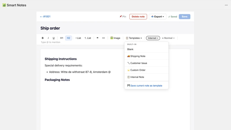Choose the Custom Order template
This screenshot has width=231, height=130.
[146, 70]
